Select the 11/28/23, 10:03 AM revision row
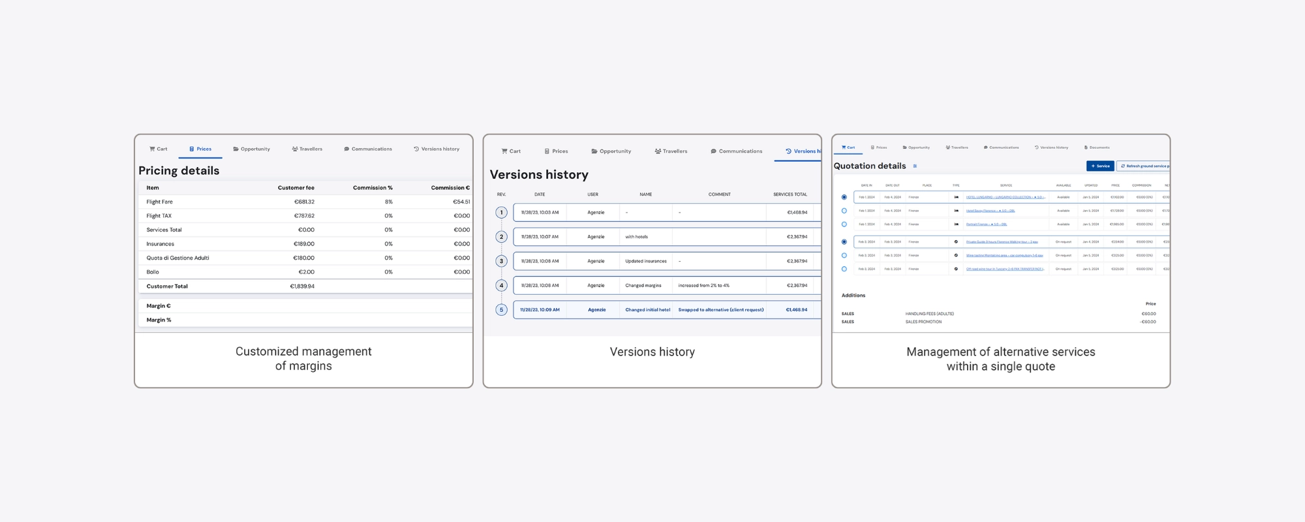 coord(667,213)
